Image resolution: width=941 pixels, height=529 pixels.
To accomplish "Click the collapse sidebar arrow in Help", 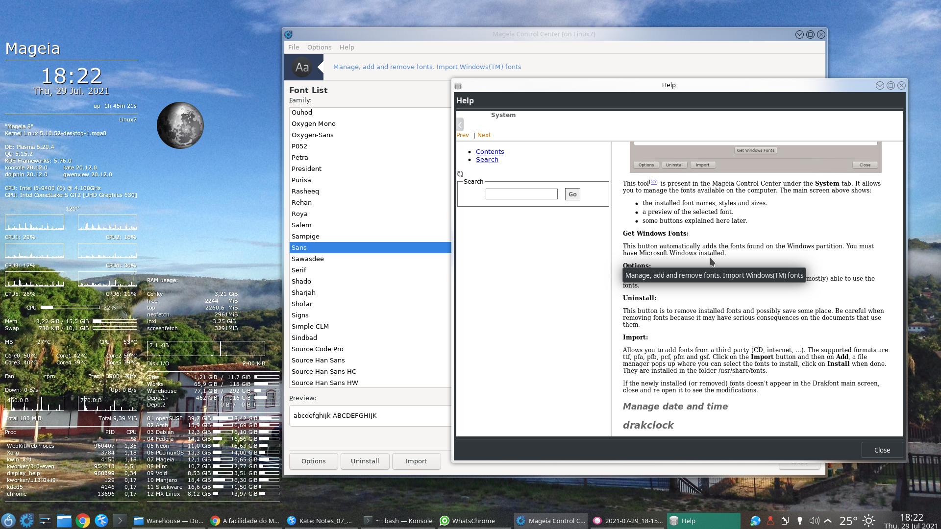I will coord(460,124).
